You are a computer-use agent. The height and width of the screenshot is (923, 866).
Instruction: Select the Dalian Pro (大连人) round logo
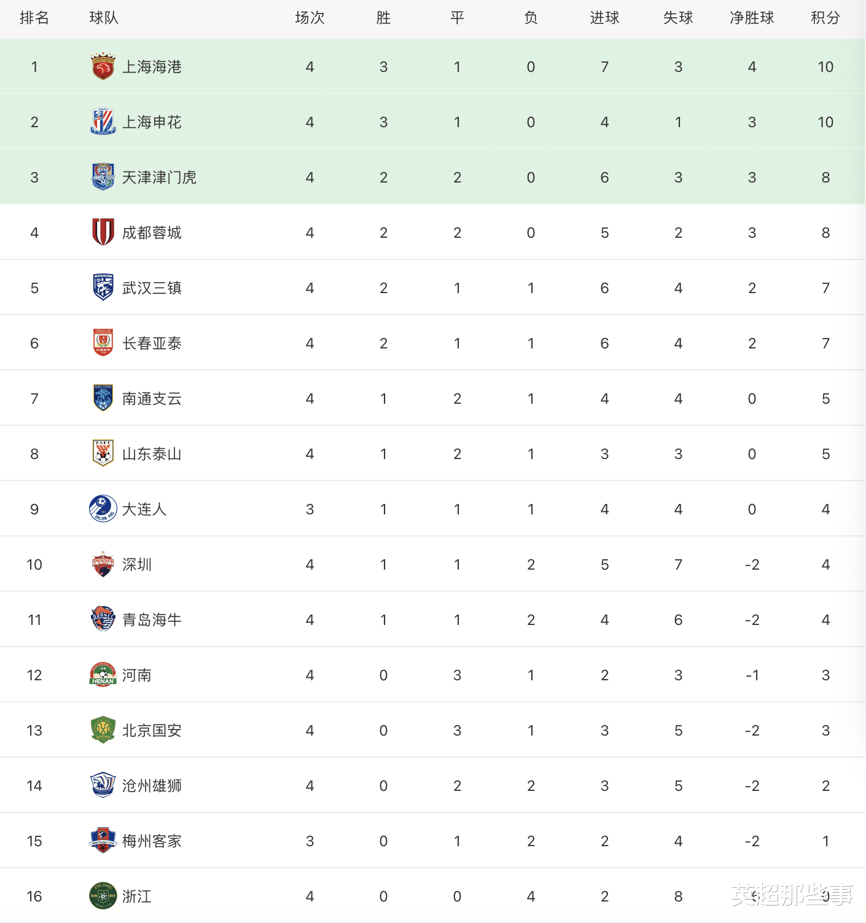click(103, 509)
